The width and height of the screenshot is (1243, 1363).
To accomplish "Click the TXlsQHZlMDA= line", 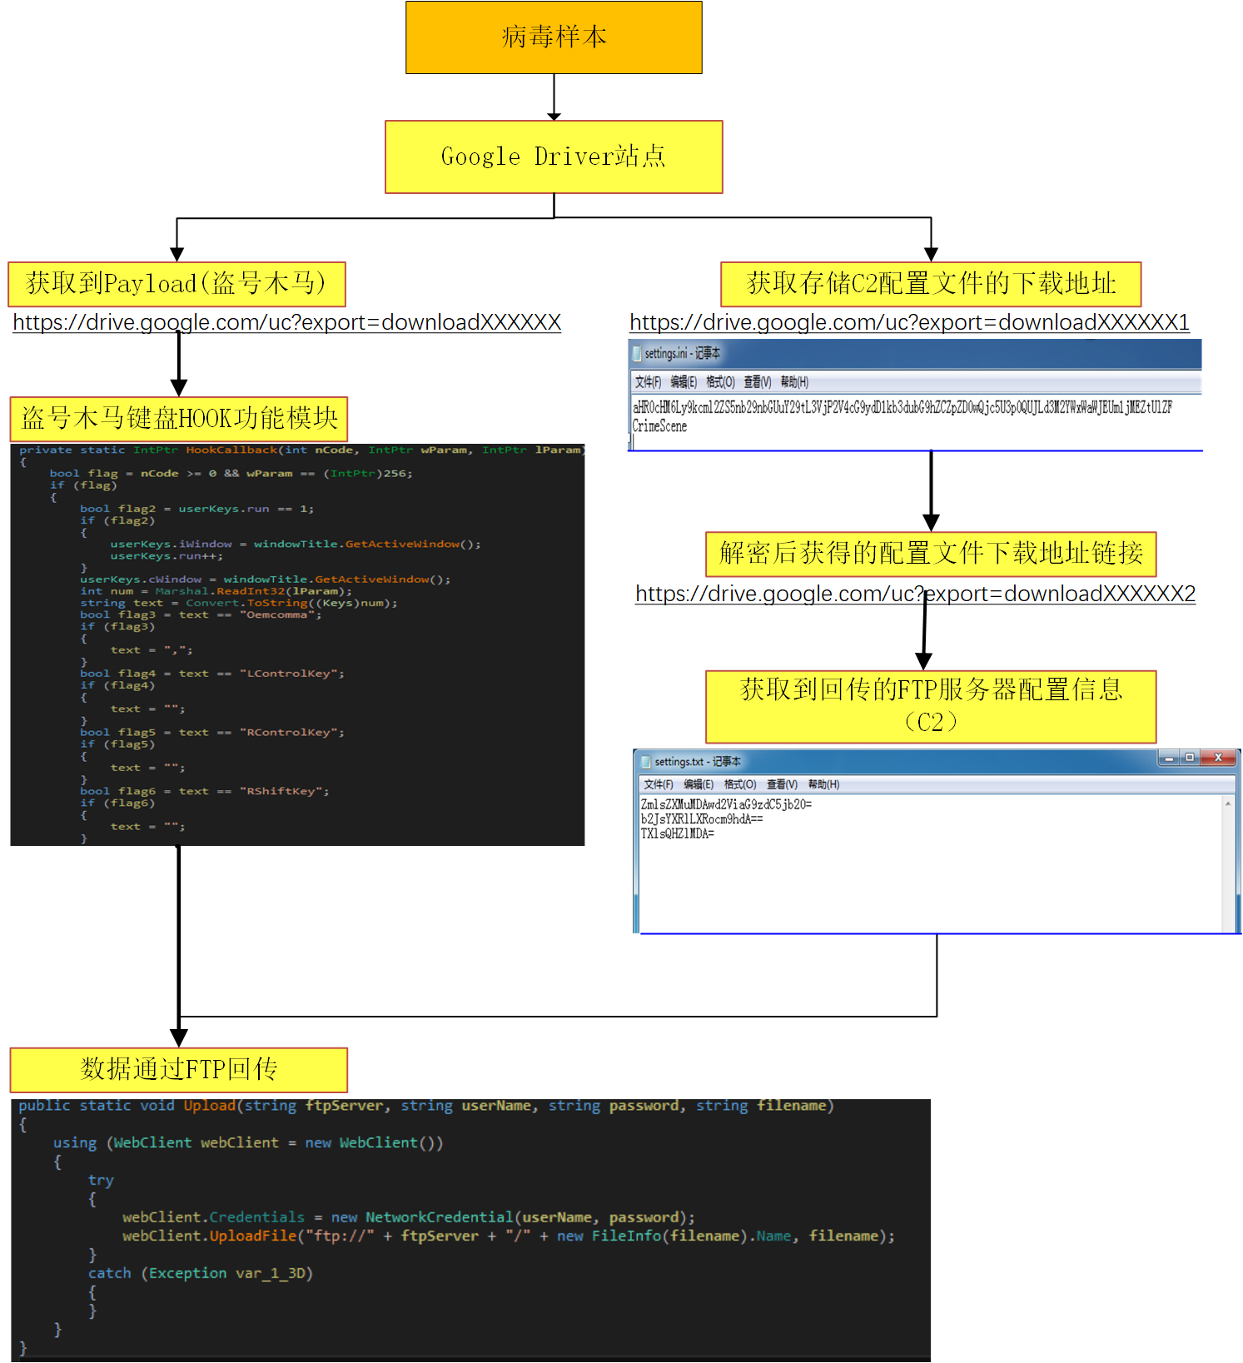I will [678, 833].
